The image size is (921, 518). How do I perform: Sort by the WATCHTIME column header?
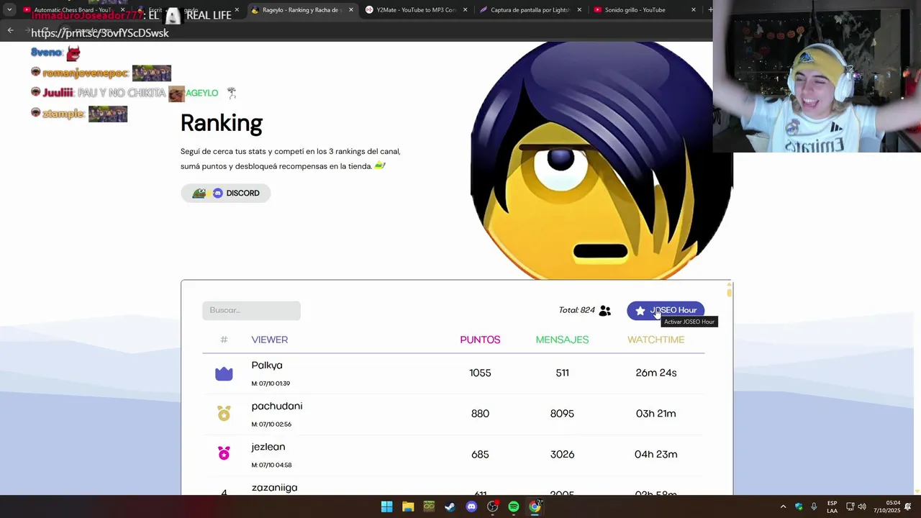[655, 340]
